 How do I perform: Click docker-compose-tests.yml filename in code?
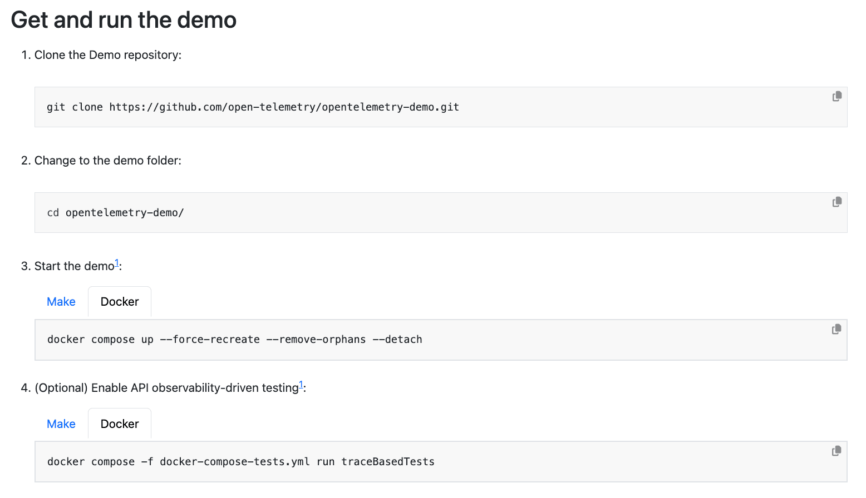(x=235, y=462)
